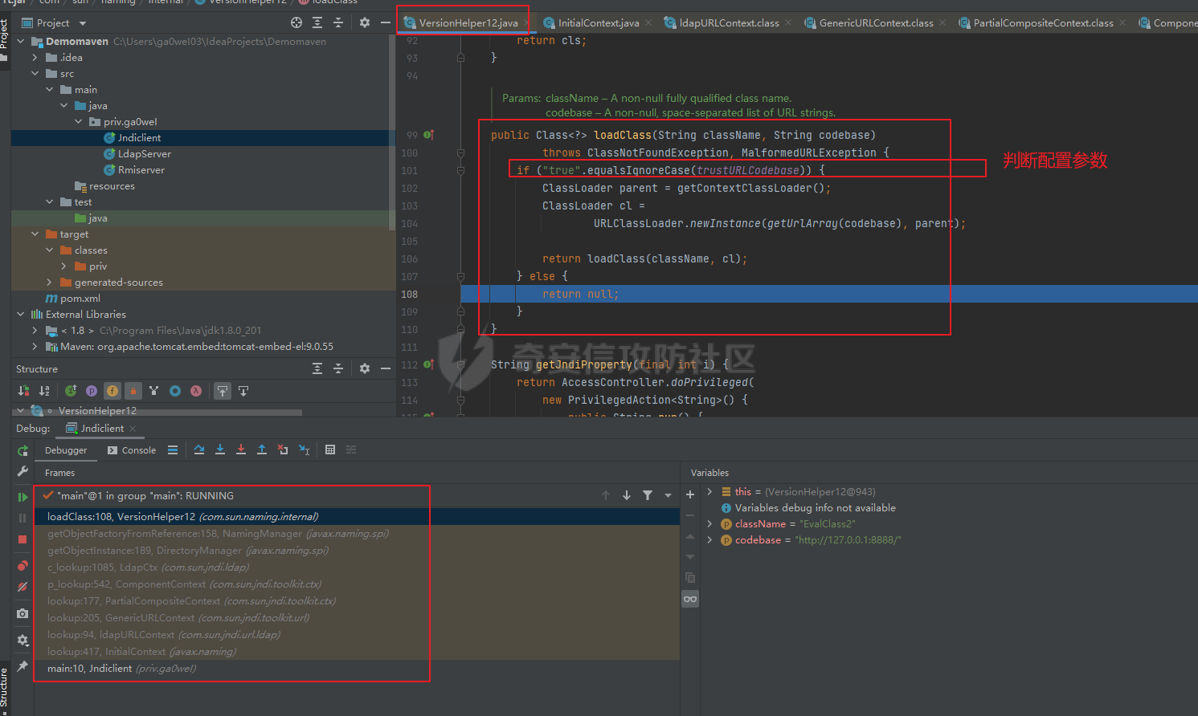The image size is (1198, 716).
Task: Toggle Show Fields (f) in Structure
Action: pyautogui.click(x=112, y=391)
